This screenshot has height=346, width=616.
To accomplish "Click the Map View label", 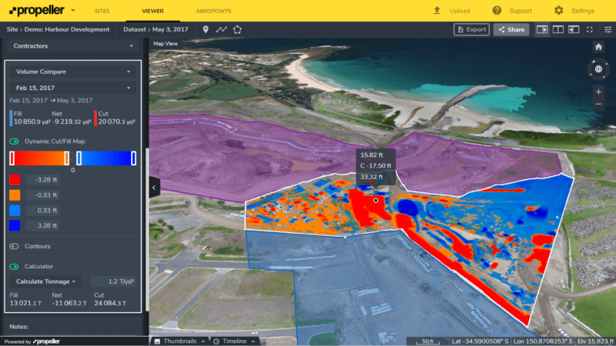I will [166, 44].
